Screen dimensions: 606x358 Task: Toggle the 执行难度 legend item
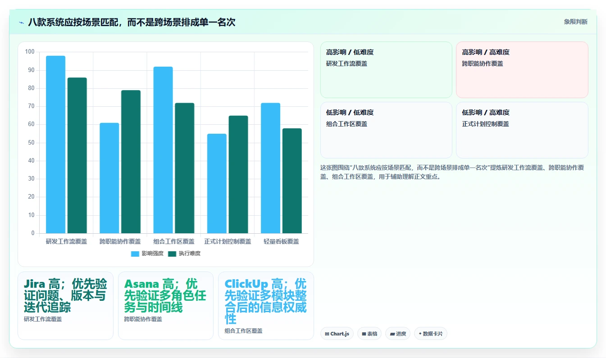tap(184, 254)
